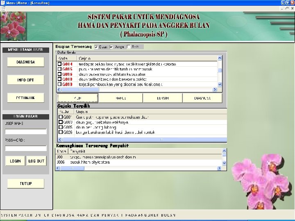Click the right arrow of the symptom list horizontal scrollbar
The height and width of the screenshot is (221, 295).
tap(215, 90)
